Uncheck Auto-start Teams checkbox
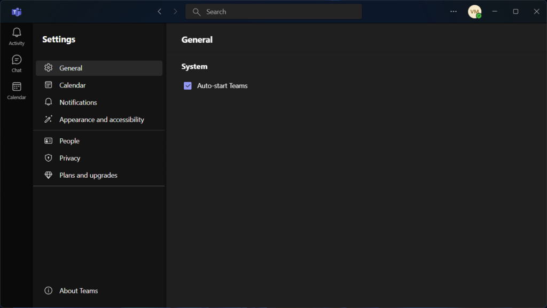 pos(187,86)
